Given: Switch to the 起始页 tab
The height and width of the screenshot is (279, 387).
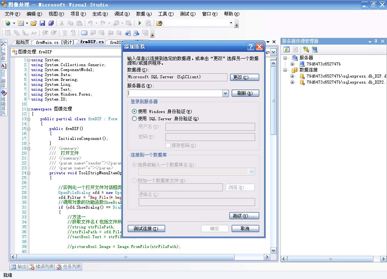Looking at the screenshot, I should (x=22, y=42).
